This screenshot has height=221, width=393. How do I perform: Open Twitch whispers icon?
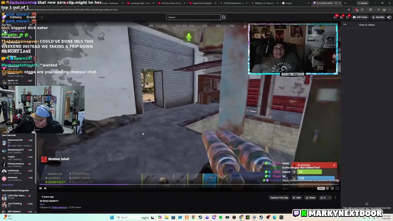click(x=348, y=17)
